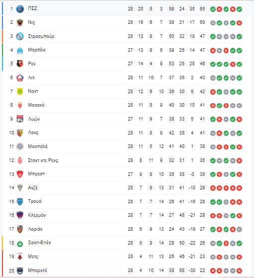This screenshot has height=278, width=254.
Task: Click the Λανς team name
Action: [x=33, y=133]
